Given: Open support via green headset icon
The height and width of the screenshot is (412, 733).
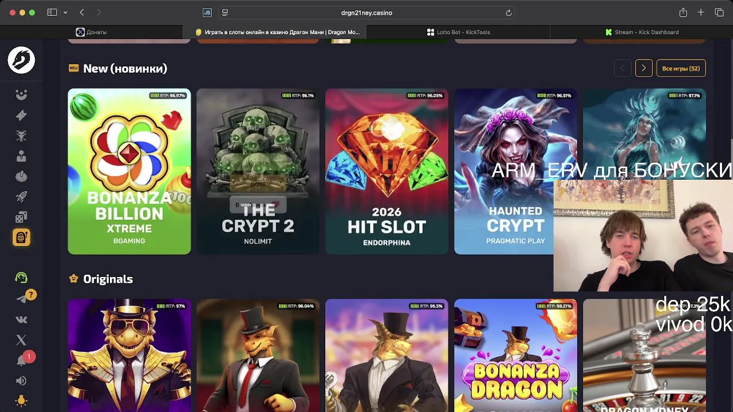Looking at the screenshot, I should [21, 278].
